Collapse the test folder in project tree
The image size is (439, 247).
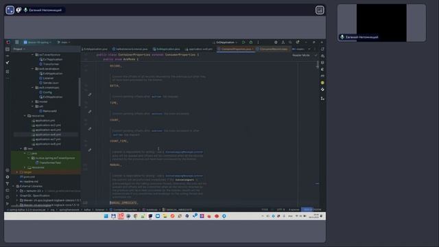coord(21,148)
